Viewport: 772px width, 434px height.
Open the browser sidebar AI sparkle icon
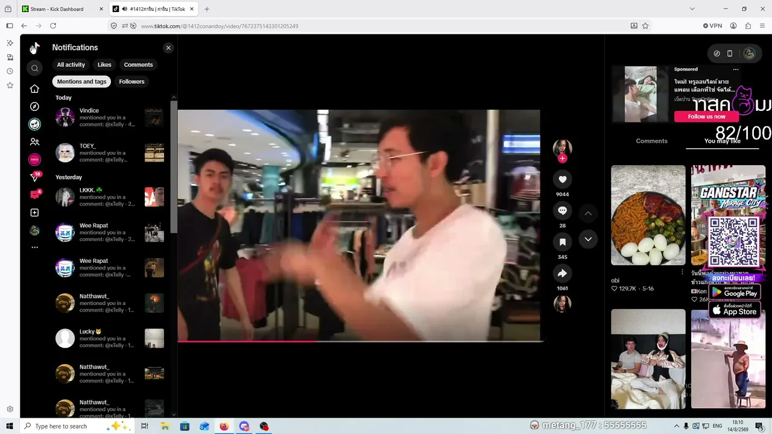pos(10,43)
